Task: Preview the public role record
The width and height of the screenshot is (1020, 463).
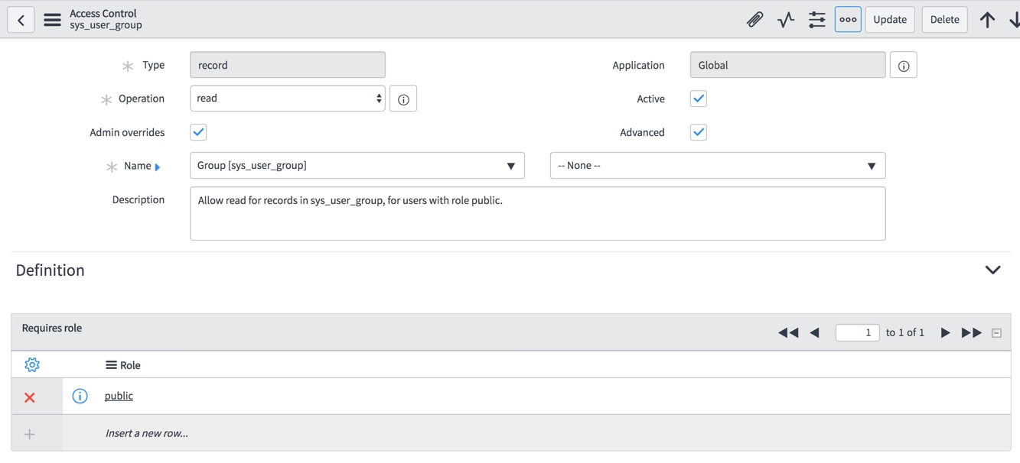Action: 80,396
